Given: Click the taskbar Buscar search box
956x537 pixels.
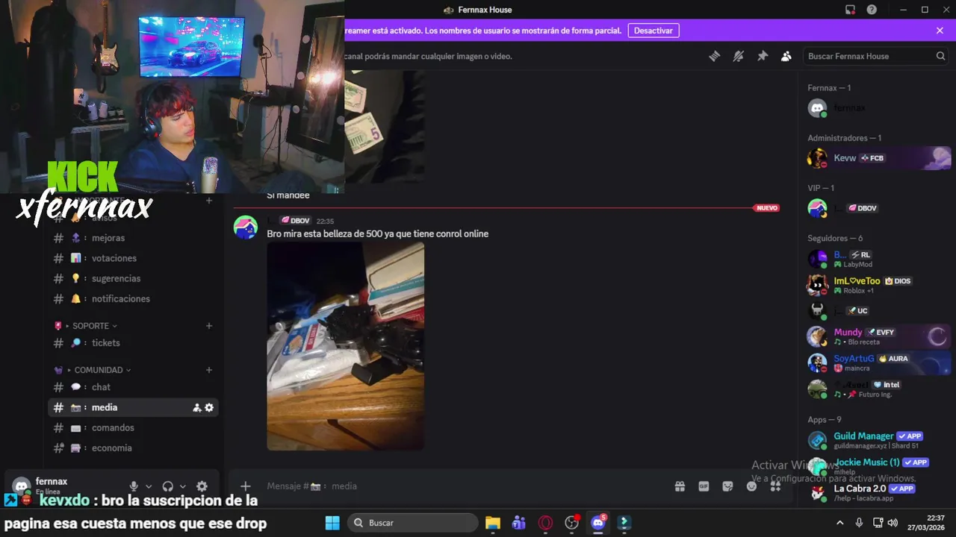Looking at the screenshot, I should [413, 523].
